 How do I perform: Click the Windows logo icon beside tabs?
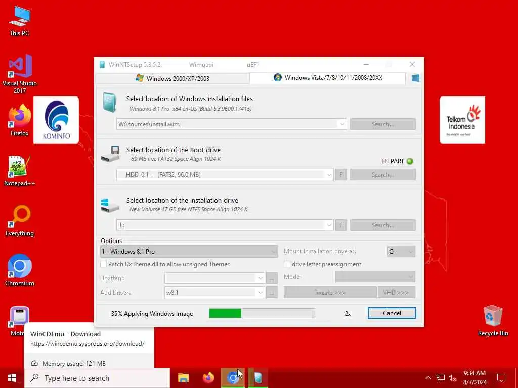click(415, 78)
